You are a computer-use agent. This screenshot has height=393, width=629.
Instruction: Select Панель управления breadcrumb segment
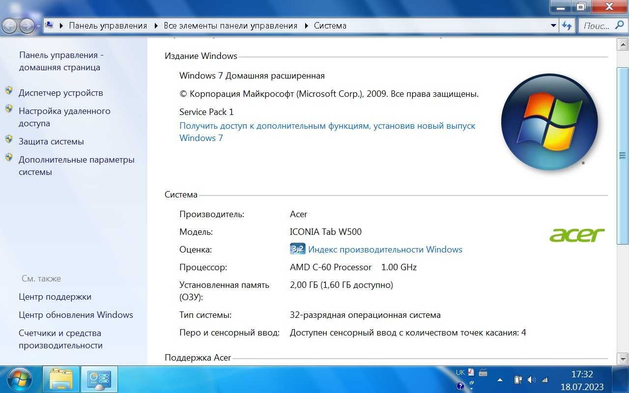(x=108, y=26)
